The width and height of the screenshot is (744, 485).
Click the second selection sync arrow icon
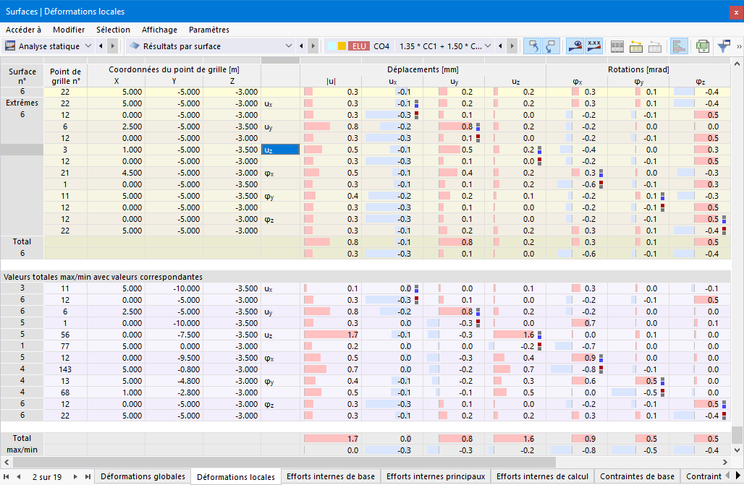551,46
